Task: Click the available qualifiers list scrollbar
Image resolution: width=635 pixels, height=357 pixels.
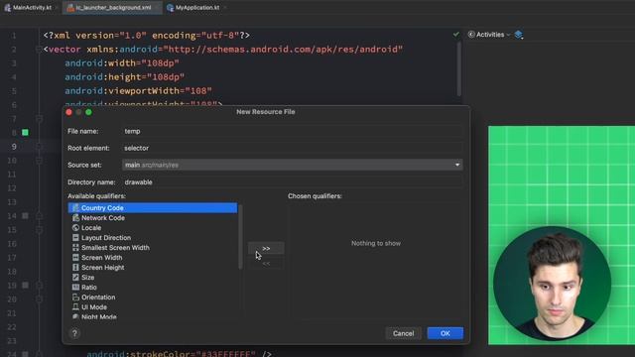Action: point(240,237)
